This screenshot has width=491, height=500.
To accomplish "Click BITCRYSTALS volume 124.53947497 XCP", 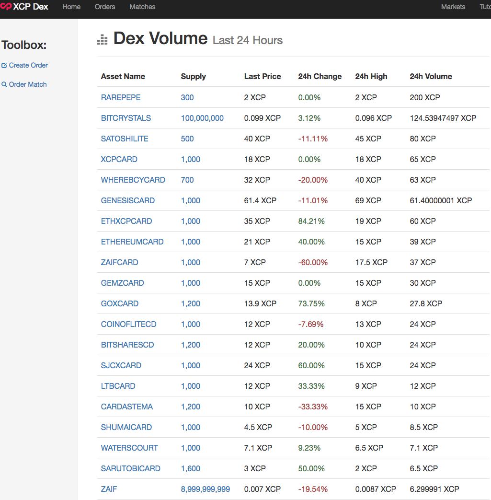I will tap(443, 118).
